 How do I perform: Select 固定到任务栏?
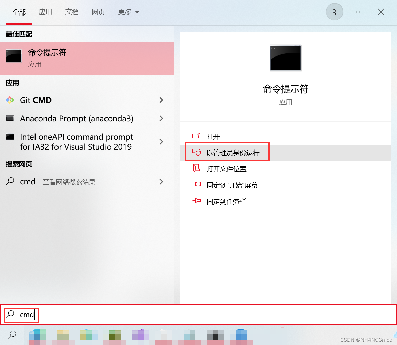point(286,201)
